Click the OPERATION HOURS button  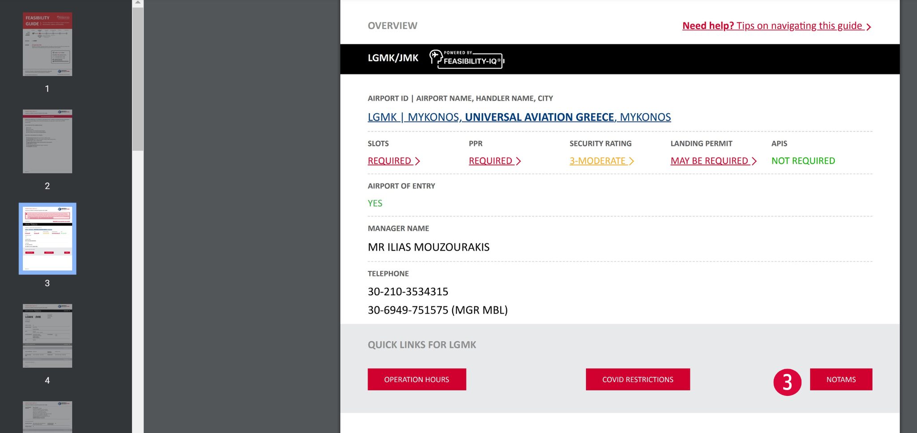pos(417,379)
